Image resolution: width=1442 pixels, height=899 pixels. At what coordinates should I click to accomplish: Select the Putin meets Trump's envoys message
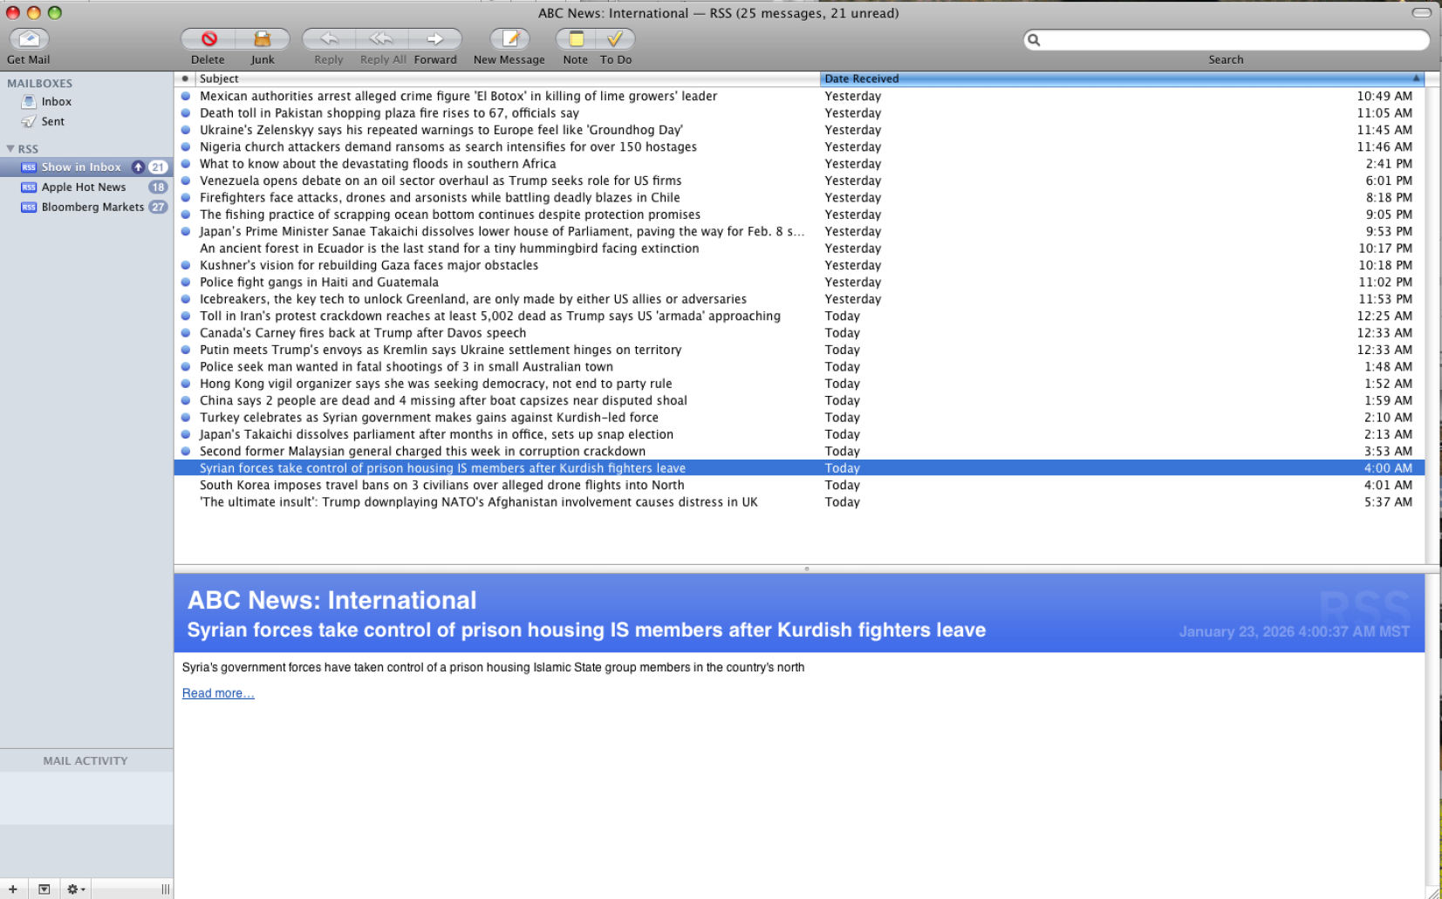[x=799, y=351]
